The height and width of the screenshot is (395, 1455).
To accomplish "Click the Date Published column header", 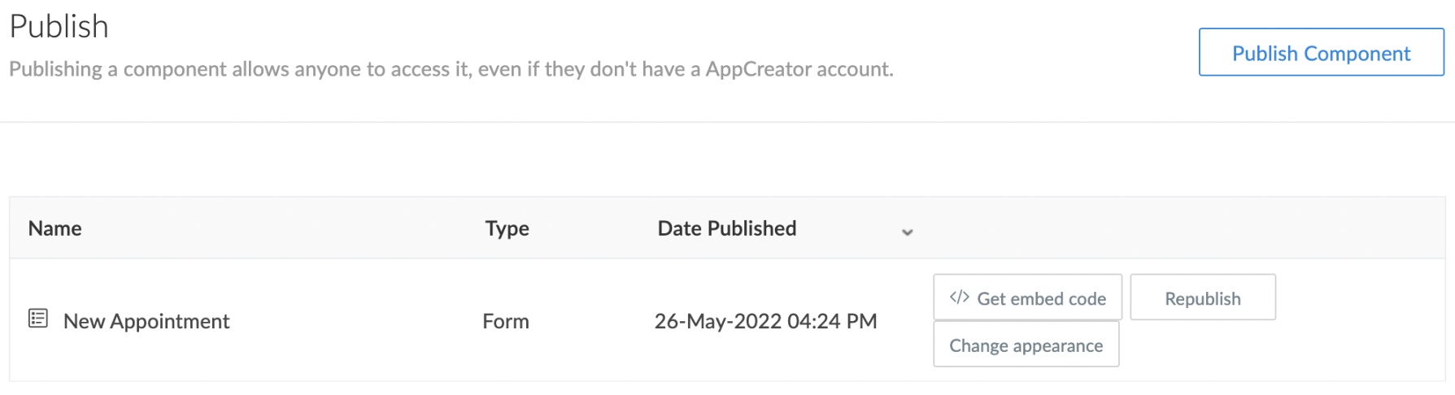I will pos(726,228).
